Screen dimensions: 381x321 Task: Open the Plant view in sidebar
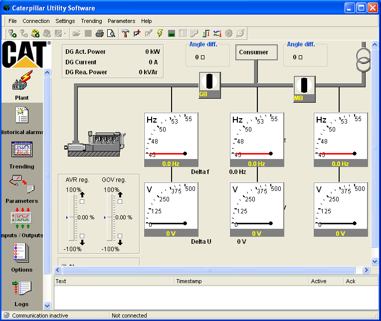(22, 85)
